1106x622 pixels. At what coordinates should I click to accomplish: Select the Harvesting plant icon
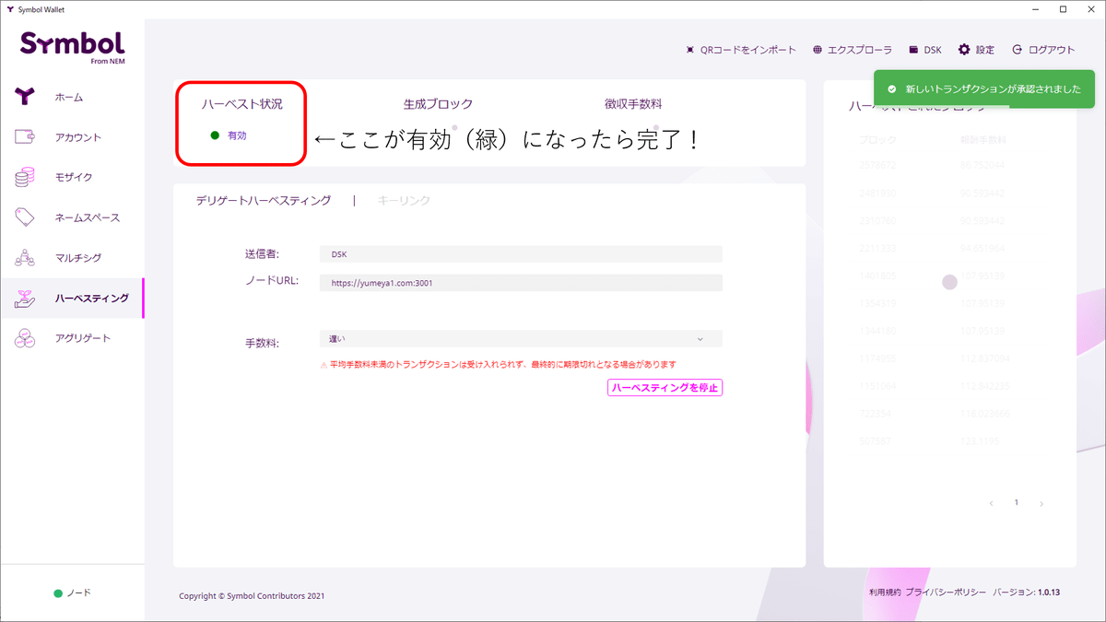(25, 299)
